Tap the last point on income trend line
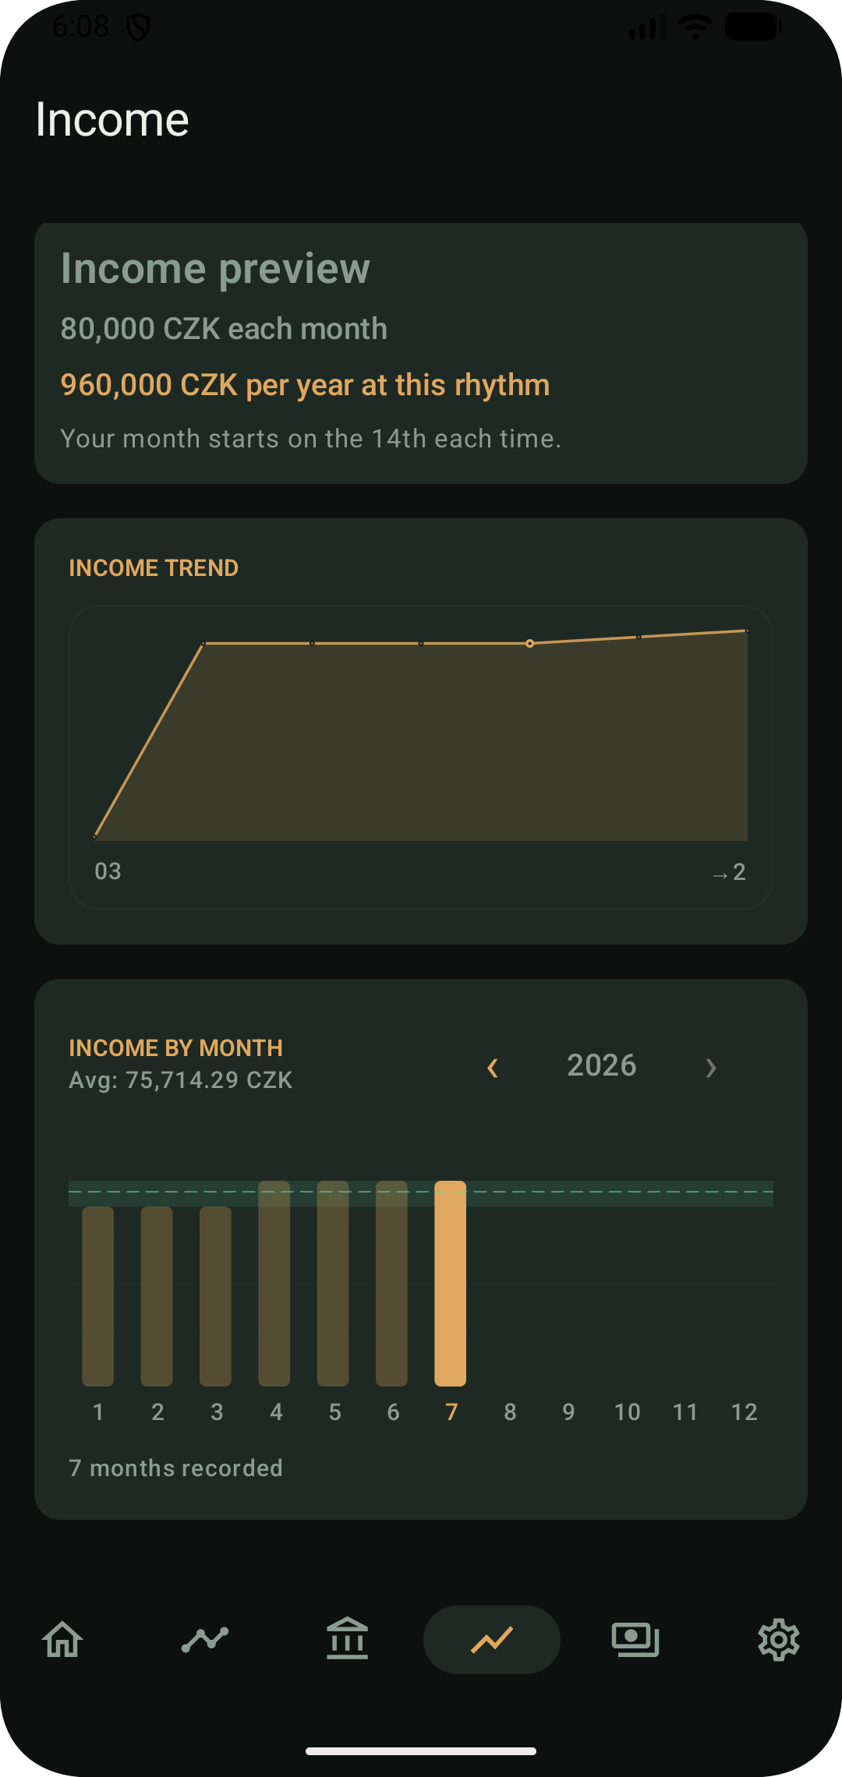This screenshot has width=842, height=1777. pyautogui.click(x=747, y=631)
